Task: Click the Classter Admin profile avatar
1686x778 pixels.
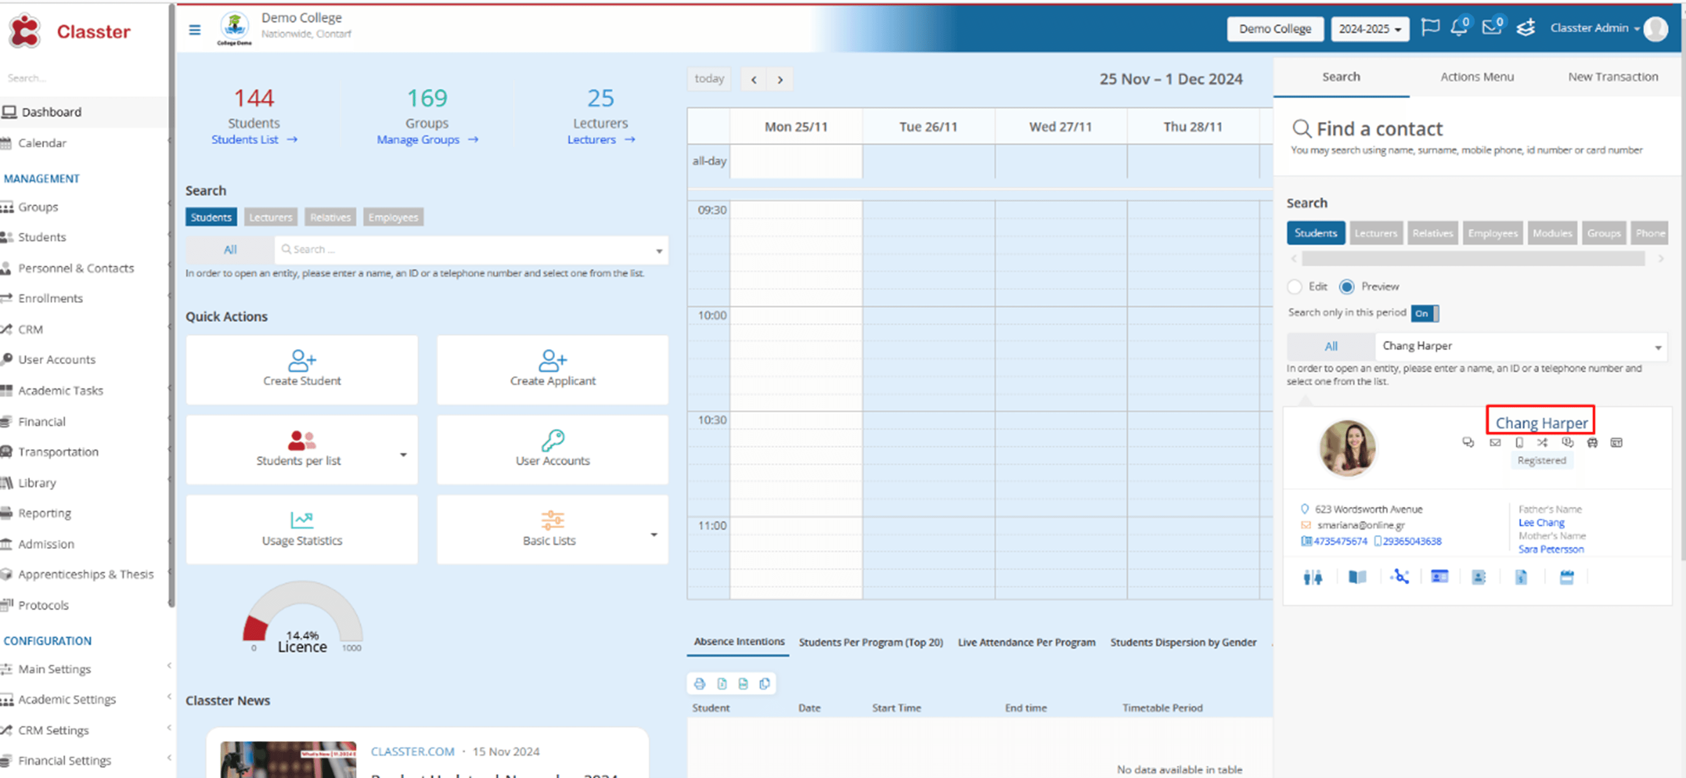Action: click(1656, 29)
